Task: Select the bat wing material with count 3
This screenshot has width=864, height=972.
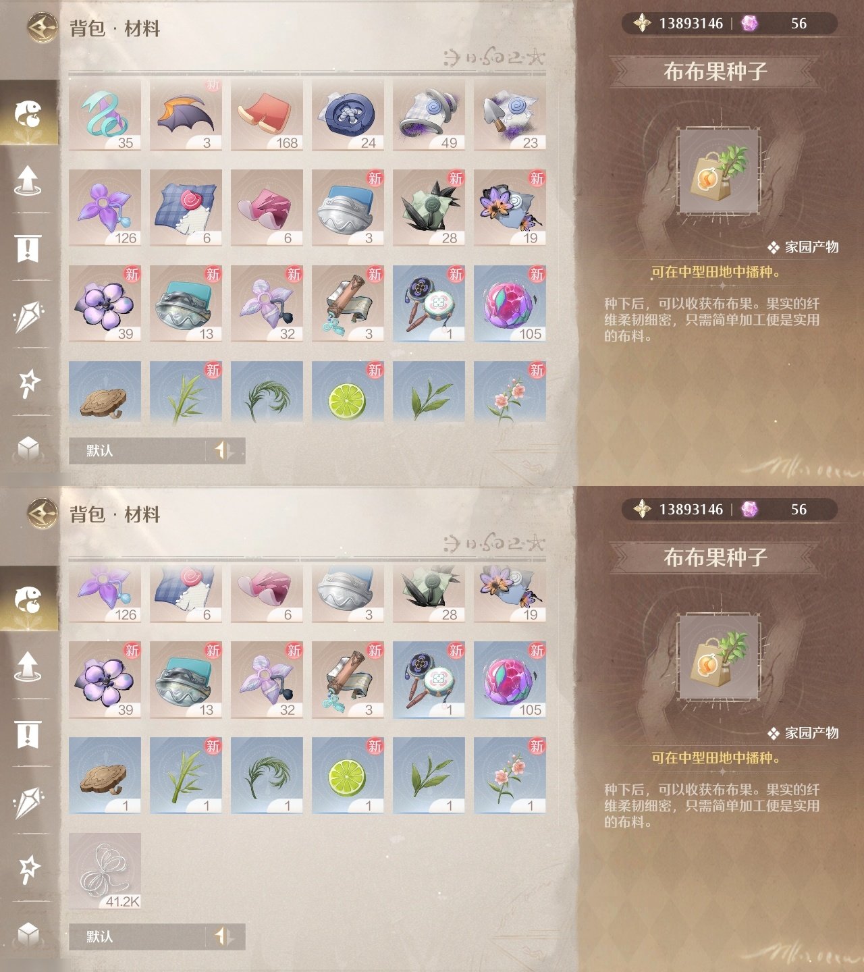Action: click(186, 113)
